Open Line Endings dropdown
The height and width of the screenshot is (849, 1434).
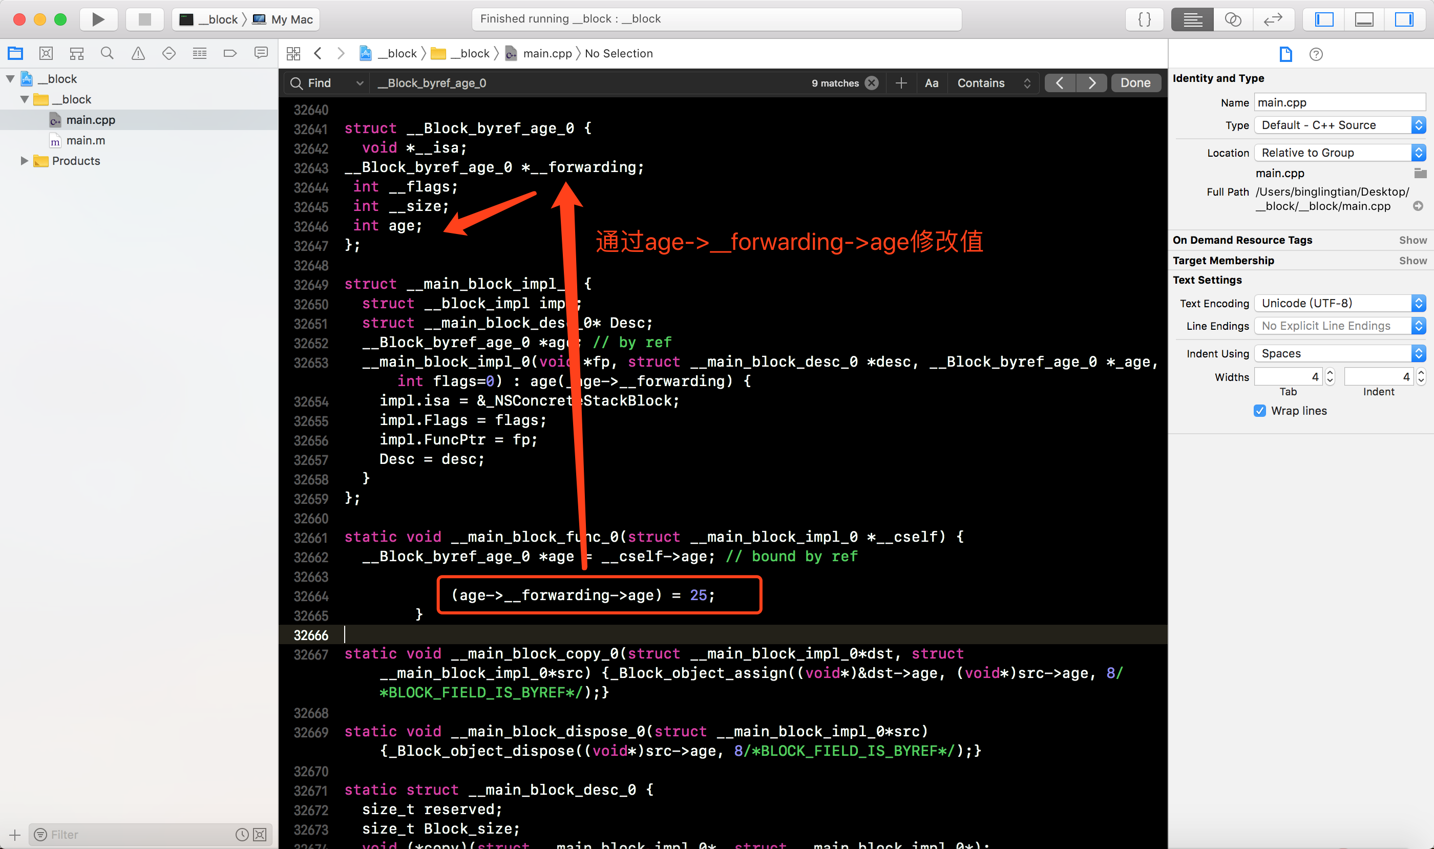[x=1340, y=326]
